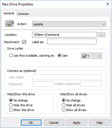
Task: Click the OK button
Action: [31, 122]
